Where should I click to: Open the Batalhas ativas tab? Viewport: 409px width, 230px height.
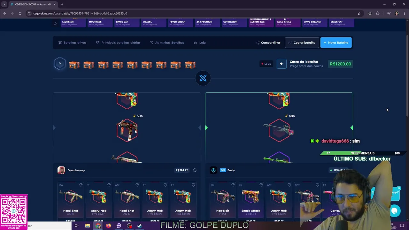72,42
